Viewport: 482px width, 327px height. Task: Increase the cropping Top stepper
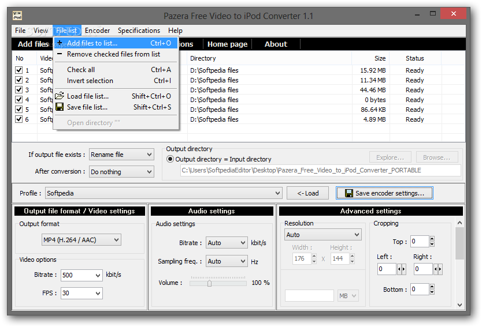[x=432, y=239]
